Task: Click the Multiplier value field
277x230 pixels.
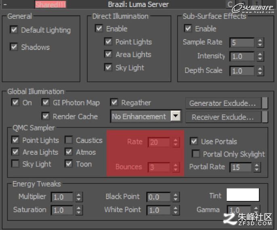Action: click(x=62, y=197)
